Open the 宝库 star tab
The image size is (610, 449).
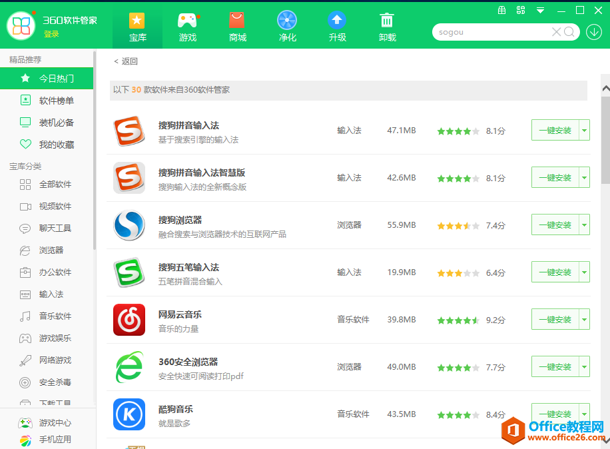click(137, 27)
